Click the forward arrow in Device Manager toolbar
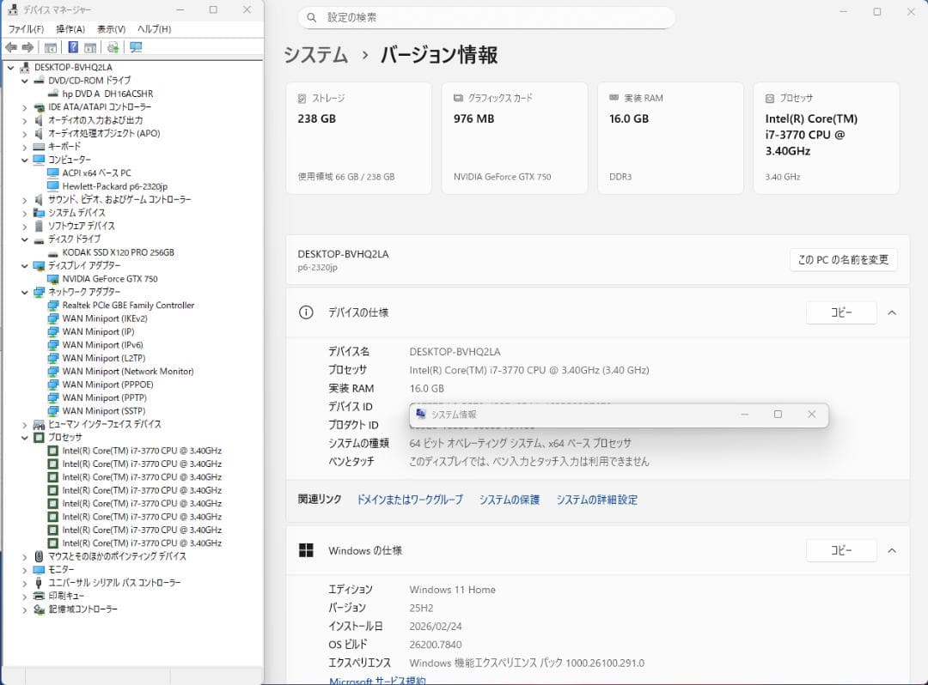Viewport: 928px width, 685px height. [x=27, y=47]
